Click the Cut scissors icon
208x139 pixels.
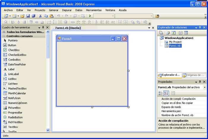[x=40, y=16]
